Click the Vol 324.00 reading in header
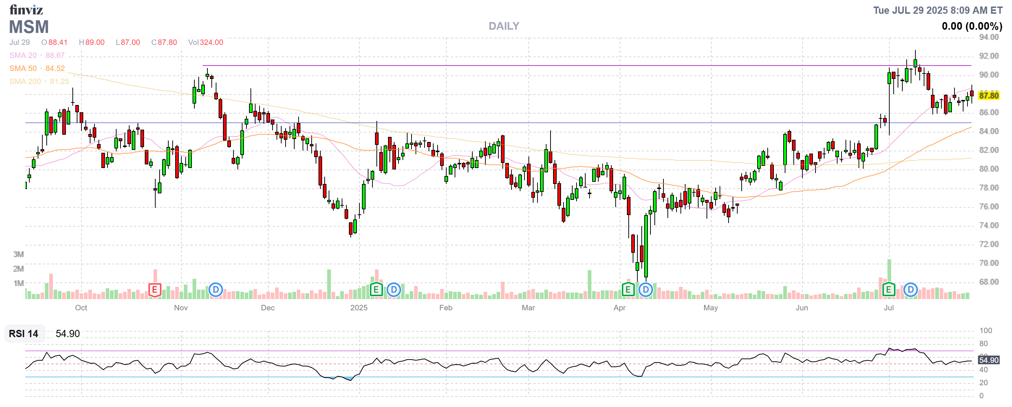This screenshot has width=1012, height=407. click(x=206, y=42)
